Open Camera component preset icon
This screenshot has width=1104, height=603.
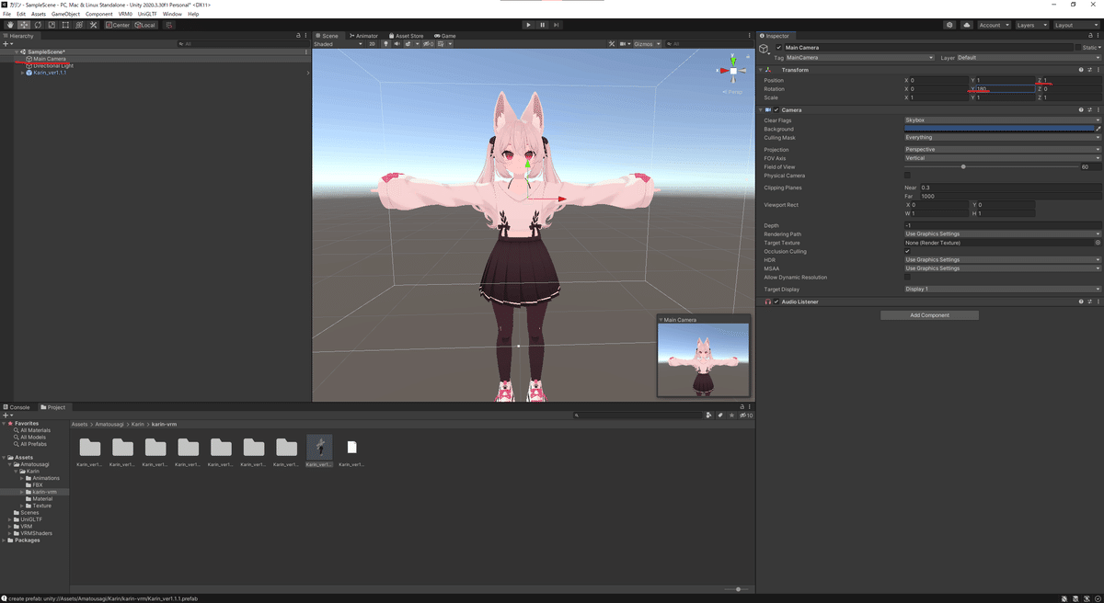coord(1090,110)
